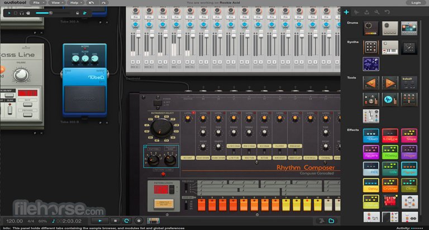The image size is (429, 230).
Task: Add the blue TubeD effect pedal
Action: (371, 135)
